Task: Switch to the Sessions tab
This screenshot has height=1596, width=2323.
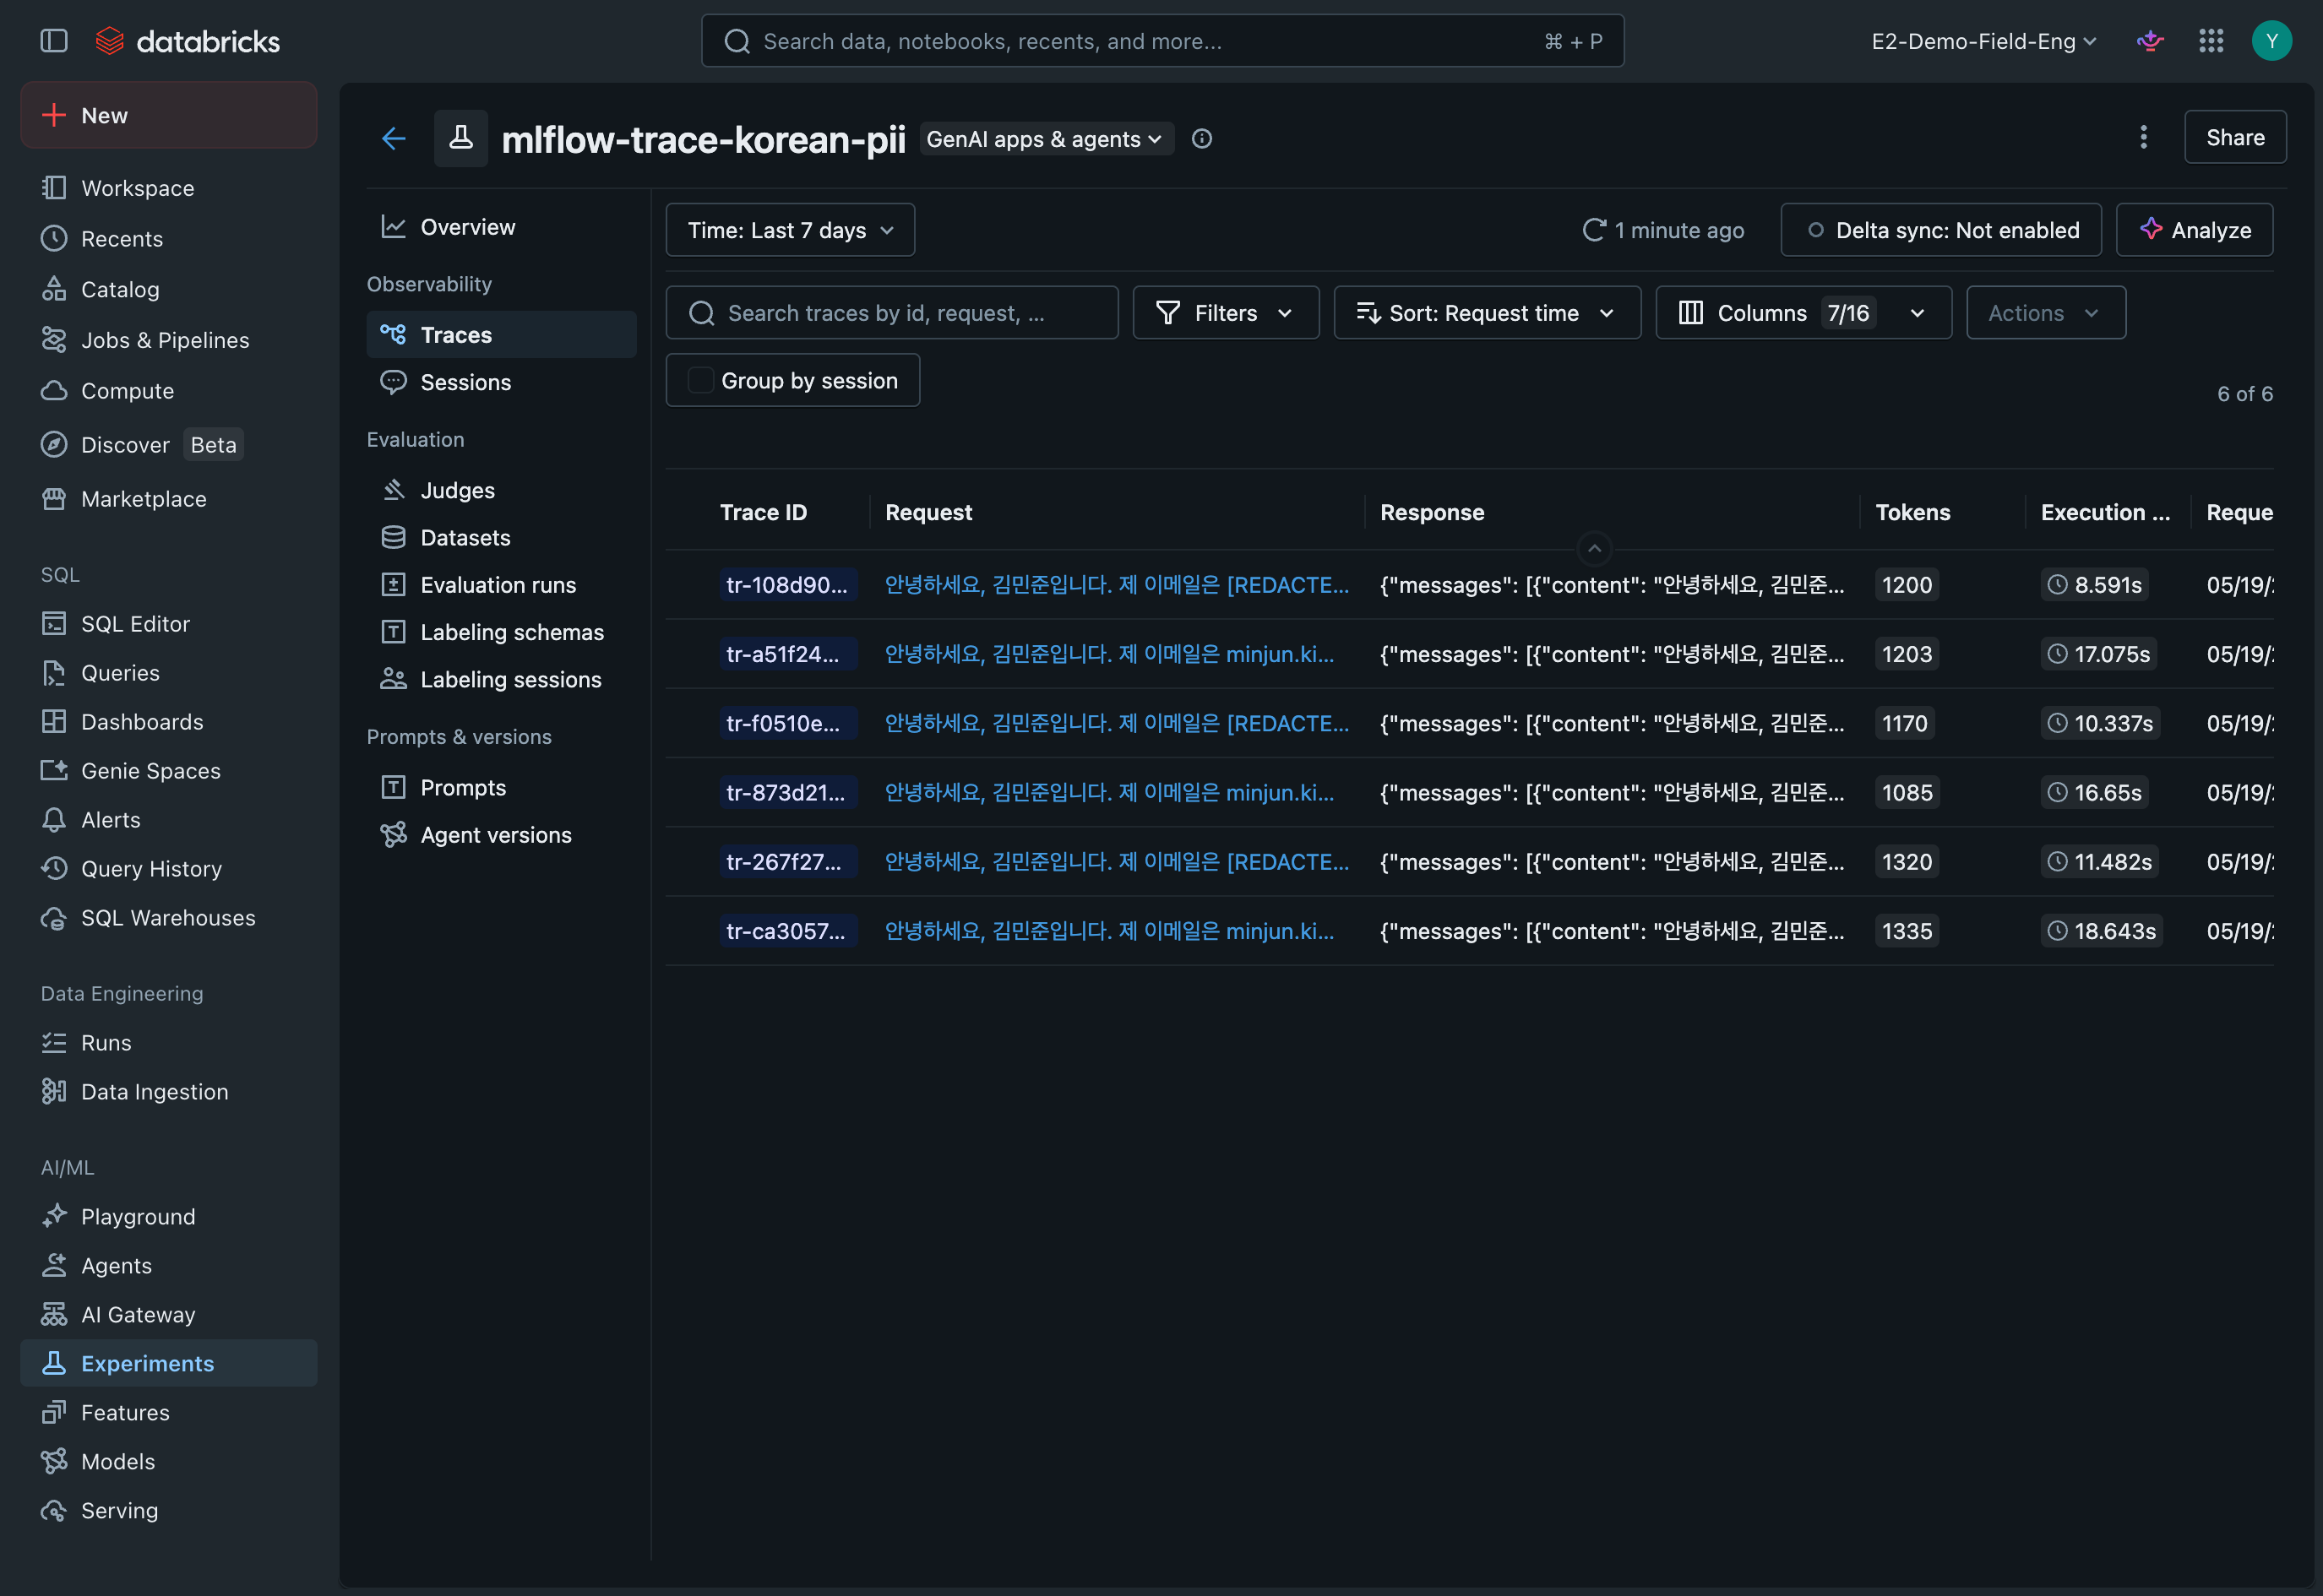Action: 501,382
